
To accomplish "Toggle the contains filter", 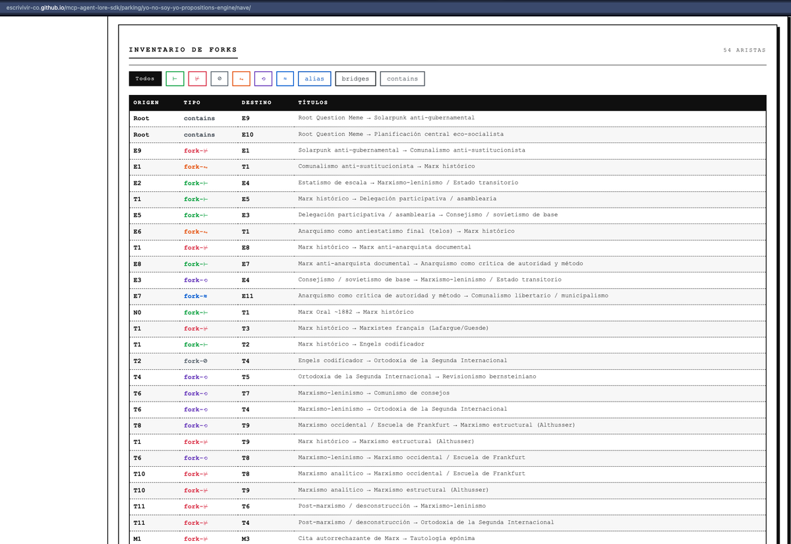I will pyautogui.click(x=402, y=78).
